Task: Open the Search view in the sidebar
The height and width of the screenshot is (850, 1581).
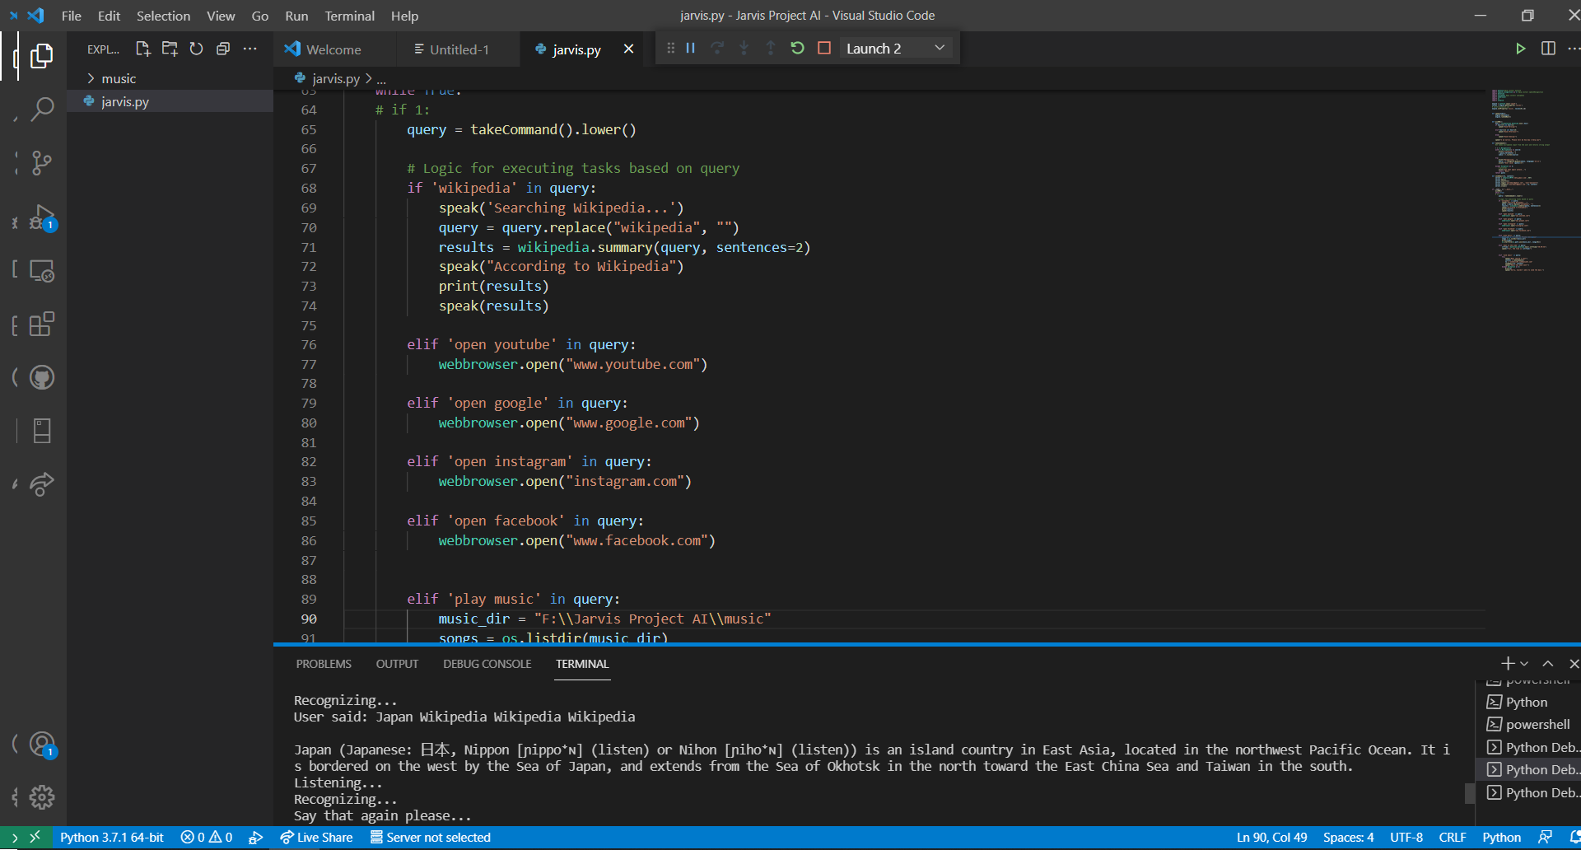Action: click(x=42, y=109)
